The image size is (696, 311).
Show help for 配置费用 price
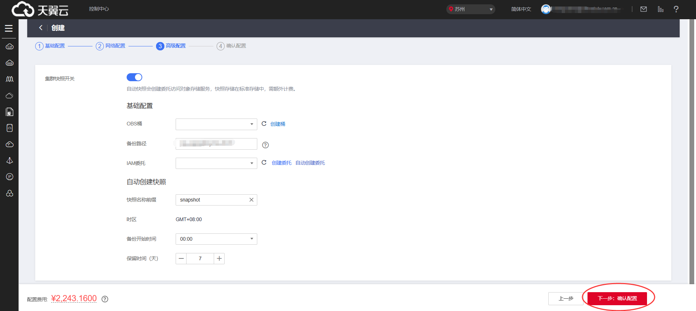coord(105,299)
